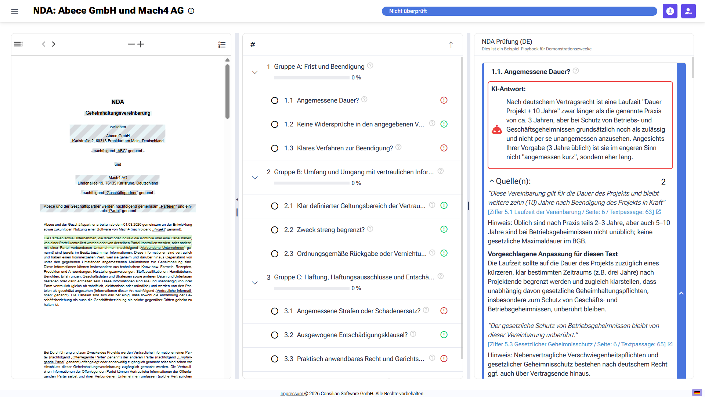The height and width of the screenshot is (397, 705).
Task: Open the green status icon for 2.2 Zweck streng begrenzt
Action: point(444,229)
